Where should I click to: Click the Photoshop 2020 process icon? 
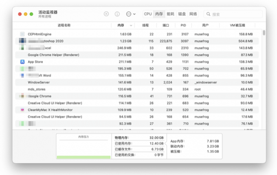click(22, 41)
